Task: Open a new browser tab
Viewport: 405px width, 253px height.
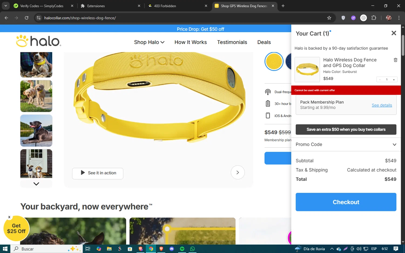Action: (x=283, y=6)
